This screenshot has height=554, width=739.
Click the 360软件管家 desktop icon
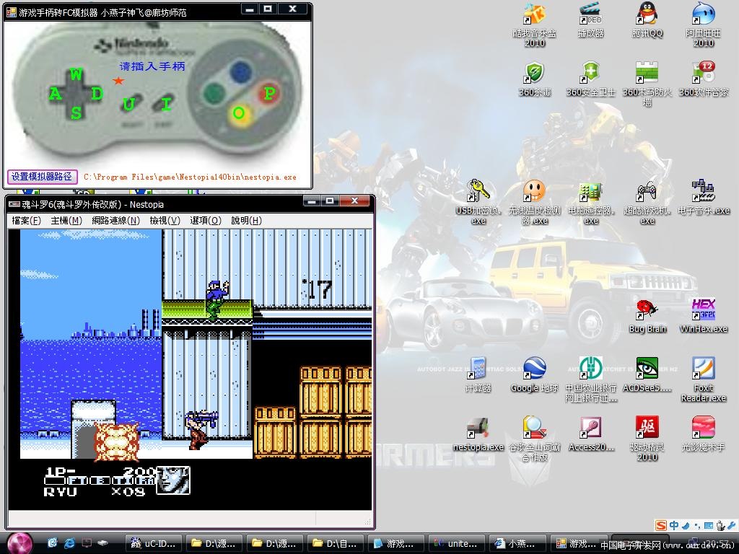click(x=703, y=79)
